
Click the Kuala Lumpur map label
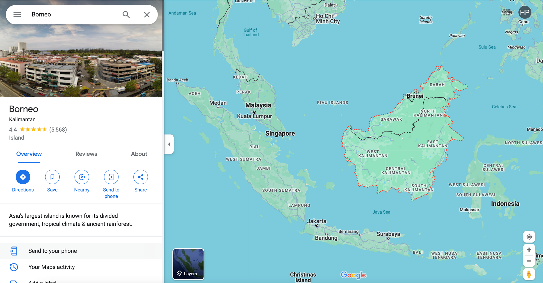[255, 116]
